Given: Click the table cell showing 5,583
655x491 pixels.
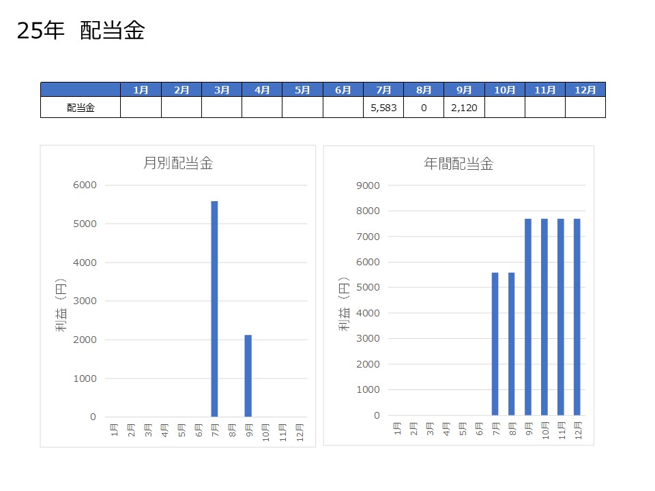Looking at the screenshot, I should (x=383, y=108).
